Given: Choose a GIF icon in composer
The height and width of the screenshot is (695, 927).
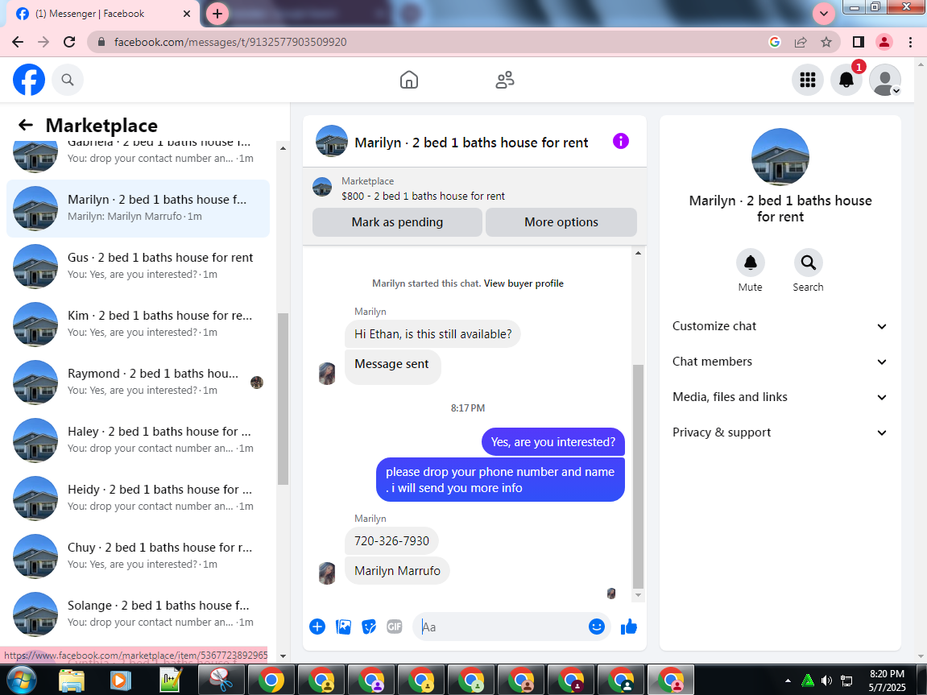Looking at the screenshot, I should tap(395, 627).
